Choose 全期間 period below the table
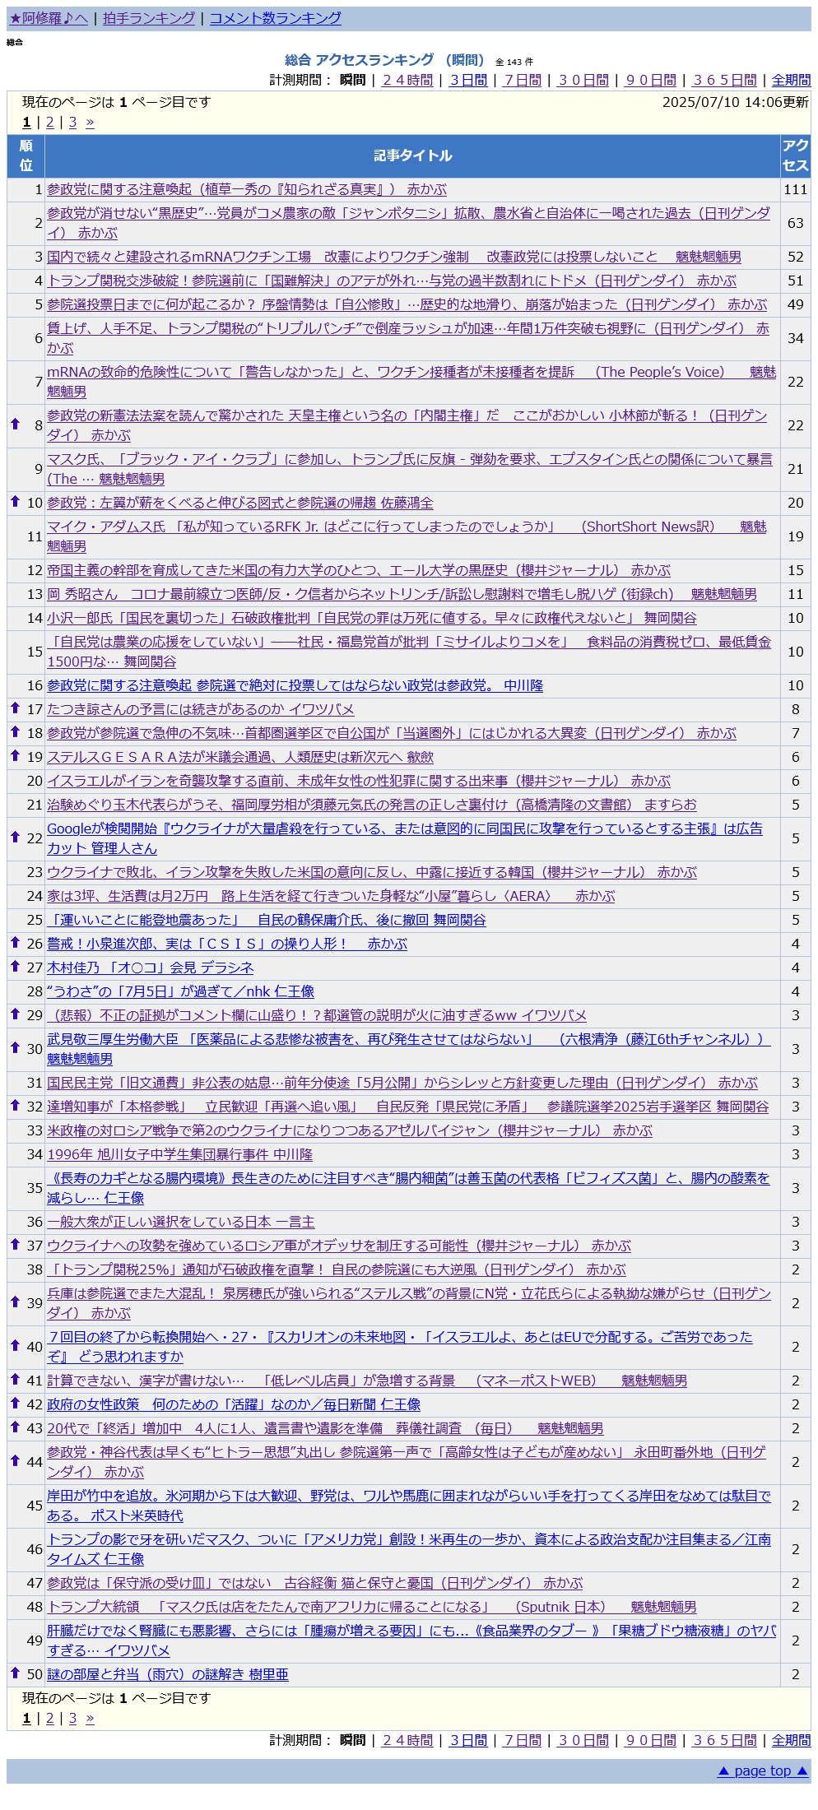This screenshot has width=818, height=1810. pos(791,1740)
